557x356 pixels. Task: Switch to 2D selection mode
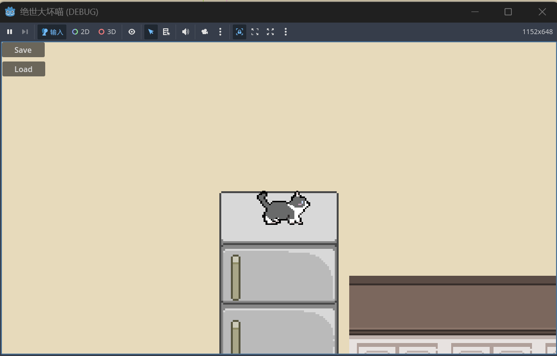tap(81, 32)
